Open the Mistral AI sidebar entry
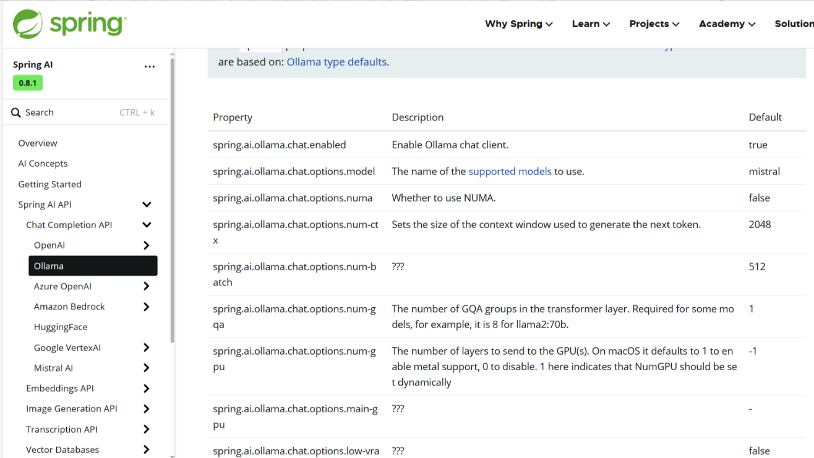Image resolution: width=814 pixels, height=458 pixels. [x=53, y=368]
